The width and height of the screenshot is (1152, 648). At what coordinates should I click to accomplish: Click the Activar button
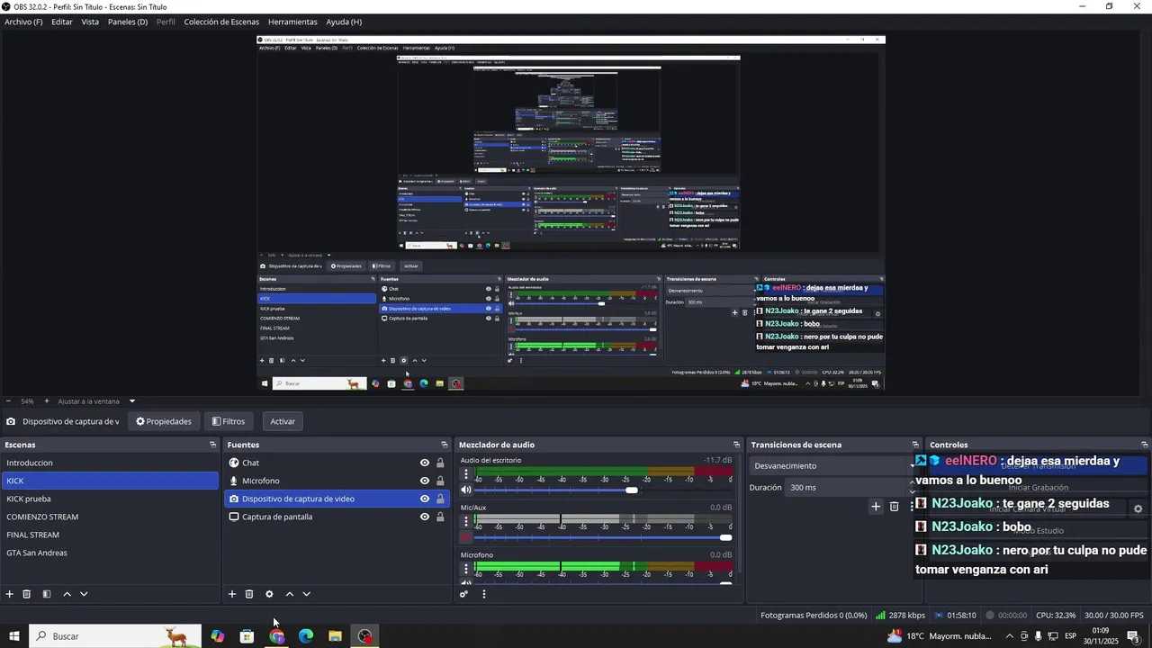[283, 421]
